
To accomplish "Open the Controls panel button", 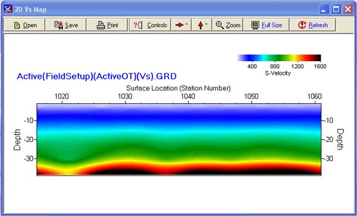I will [150, 25].
